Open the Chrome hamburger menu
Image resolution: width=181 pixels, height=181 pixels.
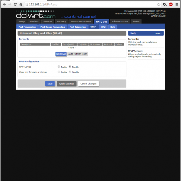(177, 5)
